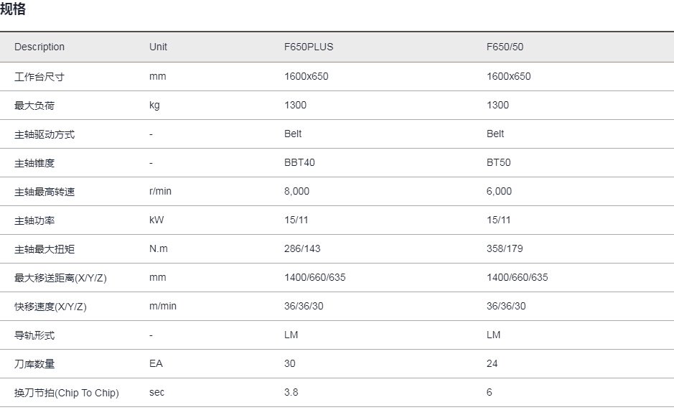
Task: Click the 换刀节拍(Chip To Chip) label
Action: pyautogui.click(x=67, y=393)
